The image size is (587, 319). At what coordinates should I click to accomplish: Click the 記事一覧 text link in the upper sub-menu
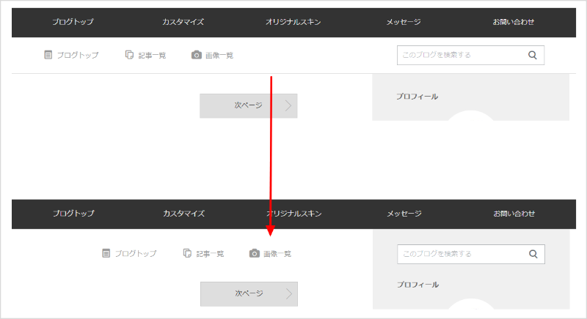pos(152,55)
